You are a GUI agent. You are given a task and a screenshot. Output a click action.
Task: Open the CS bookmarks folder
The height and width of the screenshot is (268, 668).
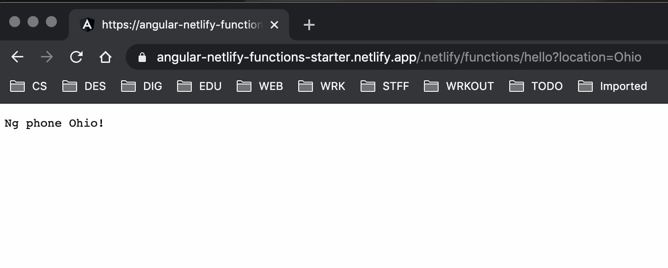(28, 86)
